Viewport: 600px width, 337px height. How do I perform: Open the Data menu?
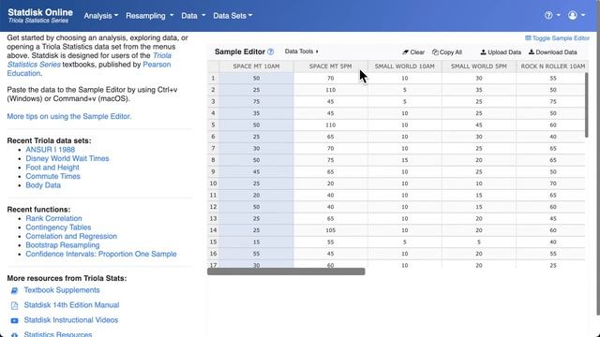click(x=193, y=16)
